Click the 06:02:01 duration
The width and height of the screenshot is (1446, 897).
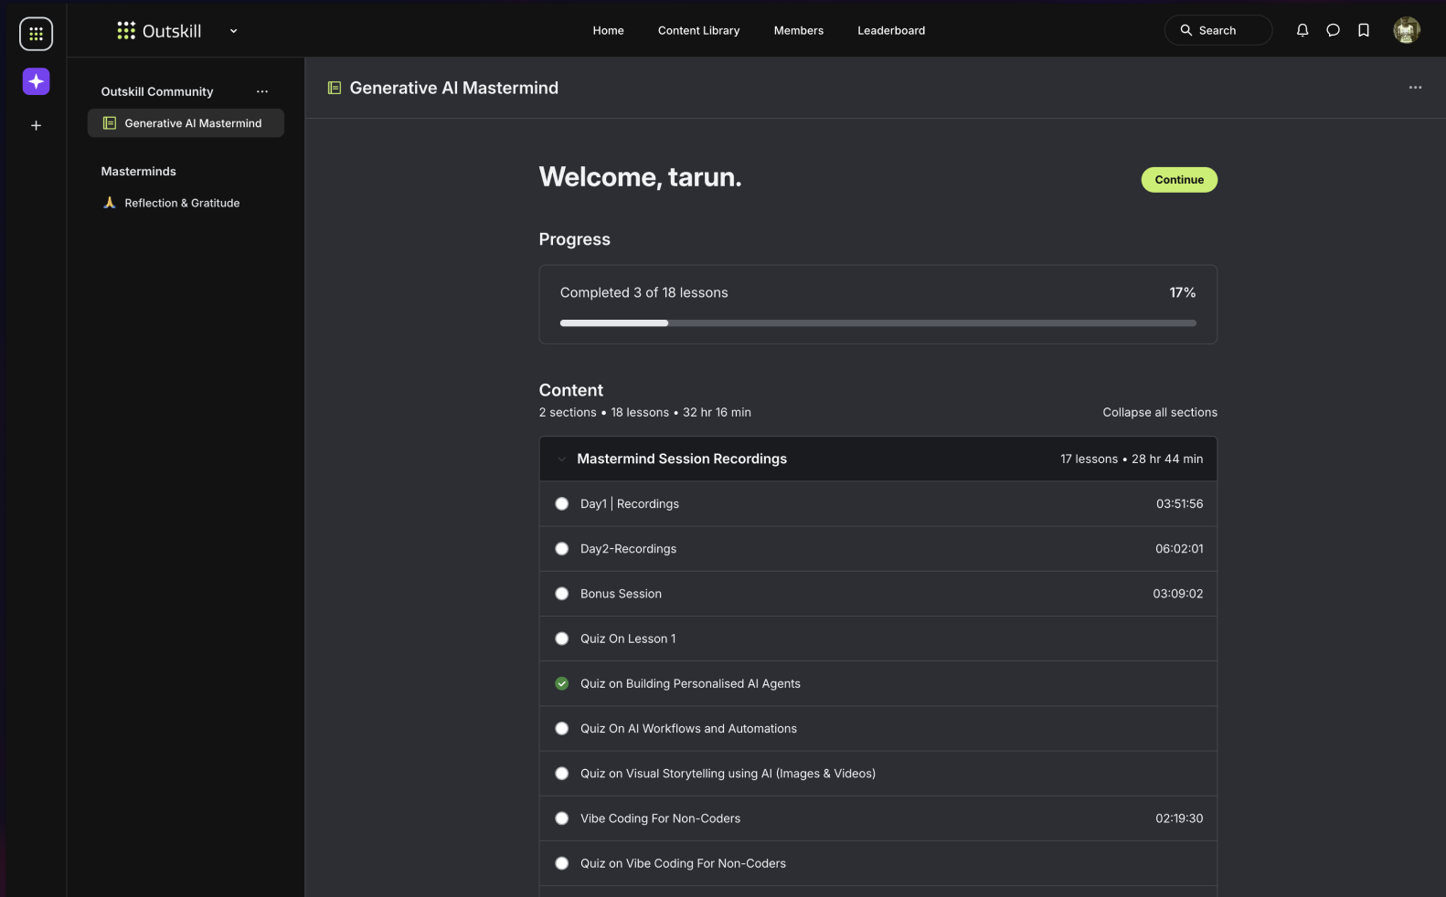[1179, 549]
